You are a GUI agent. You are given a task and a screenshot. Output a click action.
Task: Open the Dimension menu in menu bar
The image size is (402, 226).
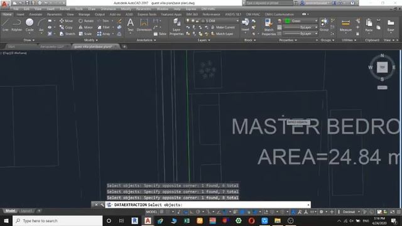click(x=108, y=9)
